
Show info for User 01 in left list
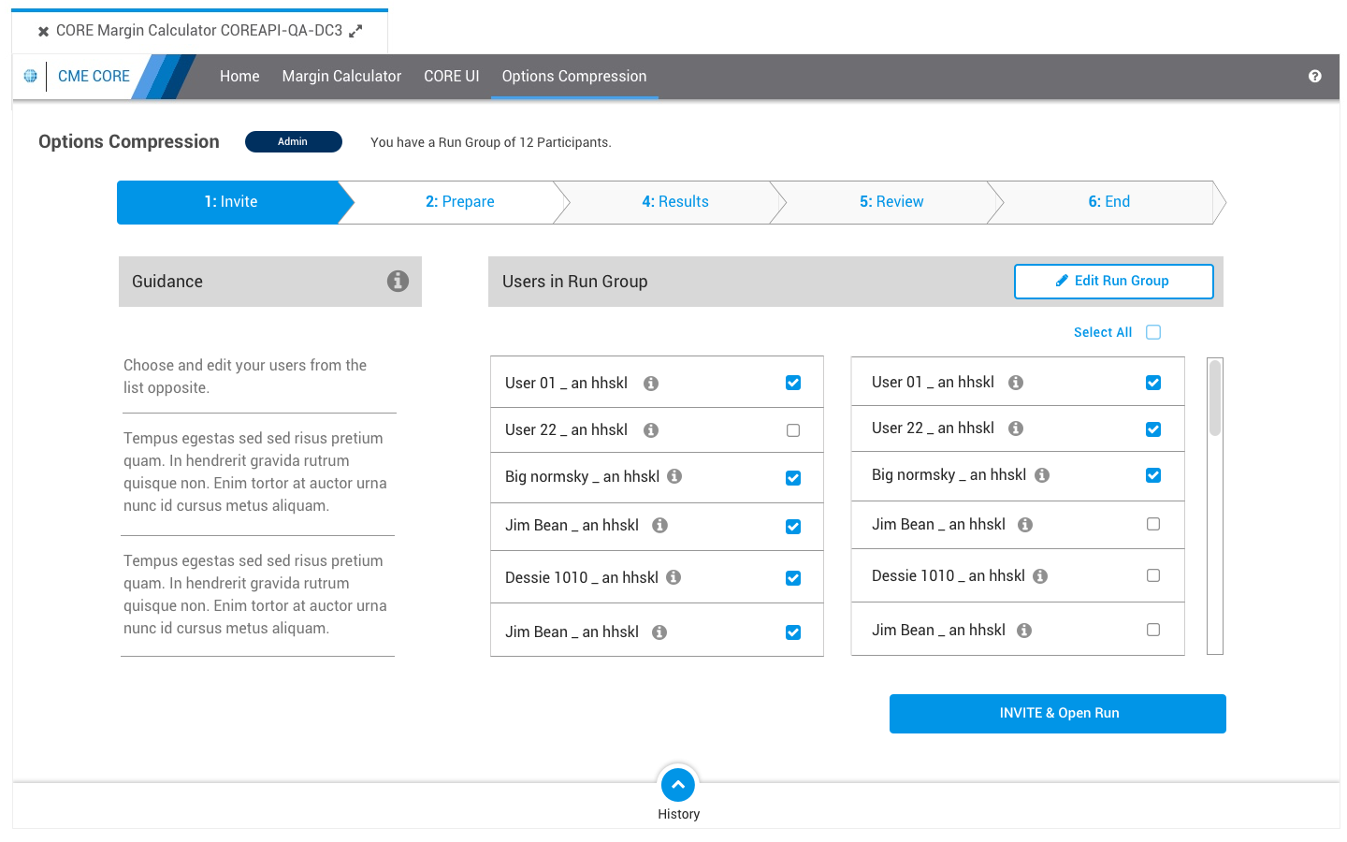pyautogui.click(x=651, y=384)
